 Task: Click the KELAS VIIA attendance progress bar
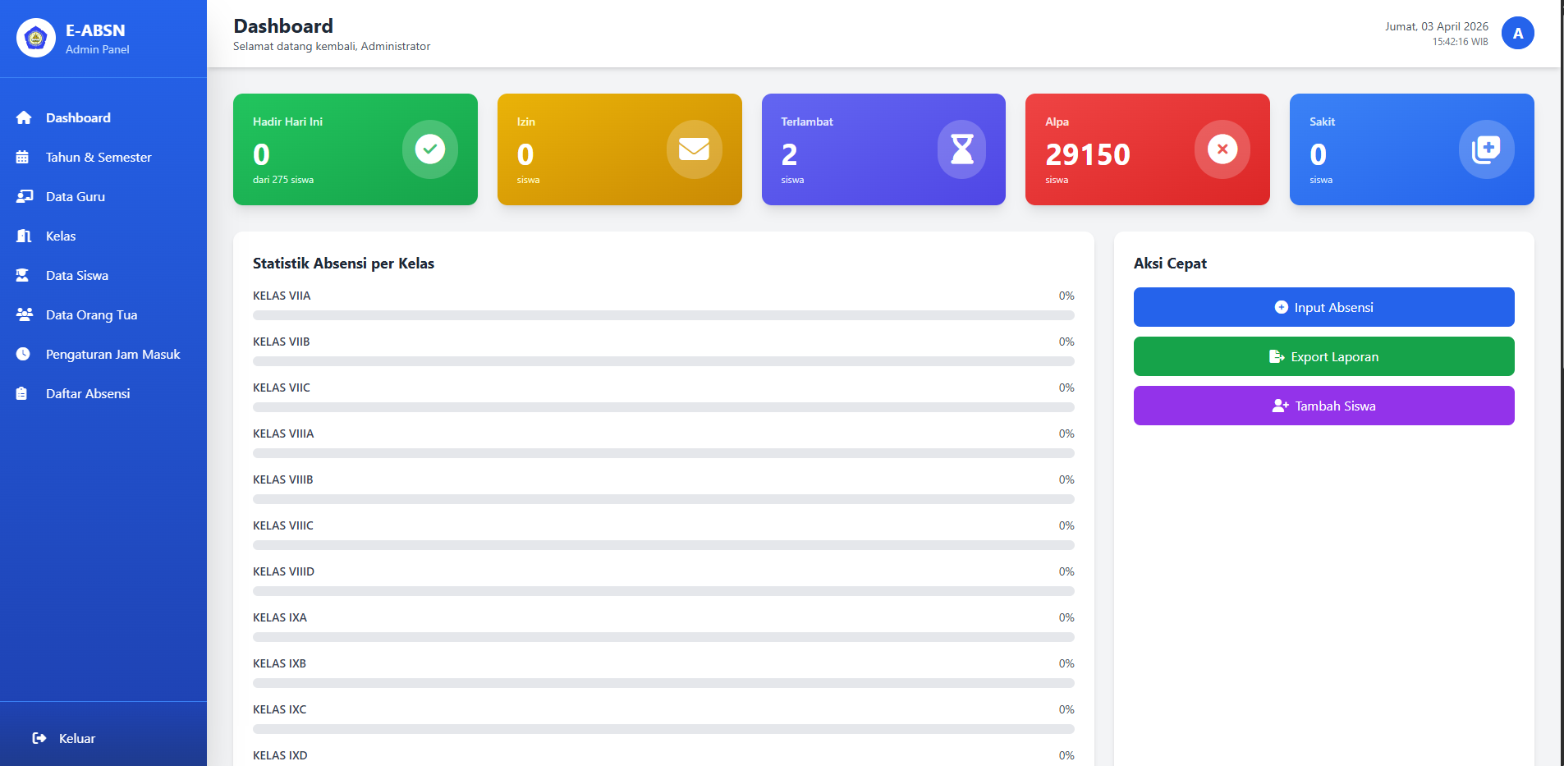click(x=663, y=315)
